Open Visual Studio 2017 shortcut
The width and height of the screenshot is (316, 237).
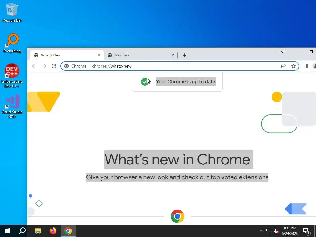pos(12,106)
